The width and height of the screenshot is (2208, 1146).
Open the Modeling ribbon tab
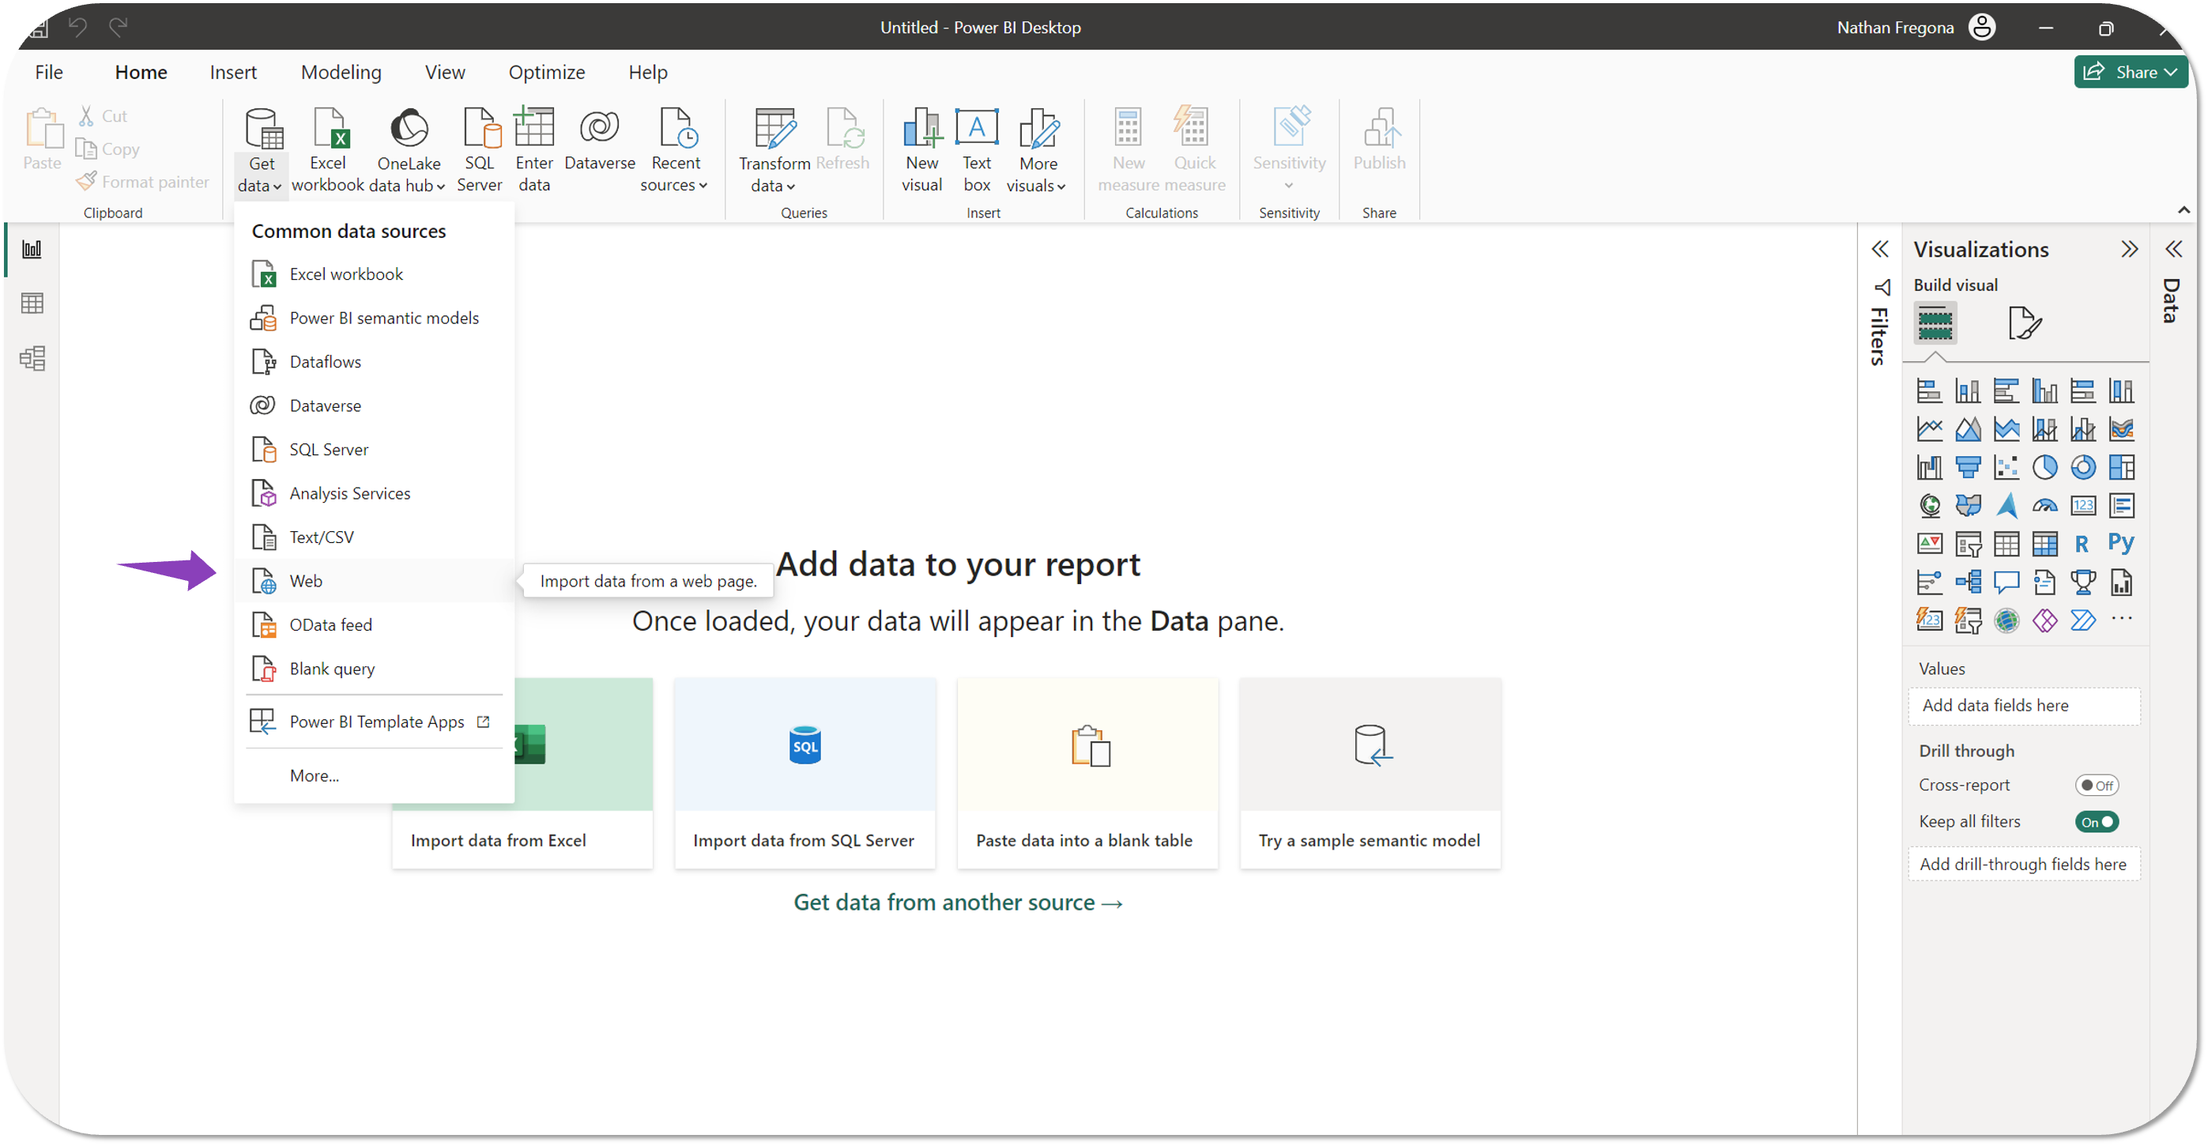(x=341, y=72)
